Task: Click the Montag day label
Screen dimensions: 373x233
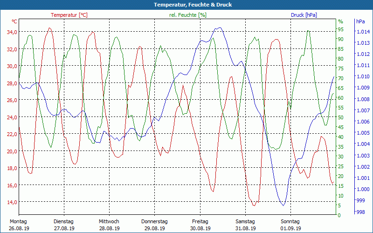Action: coord(18,221)
